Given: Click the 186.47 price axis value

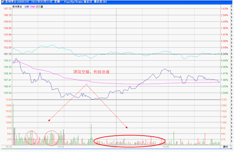Looking at the screenshot, I should (8, 87).
